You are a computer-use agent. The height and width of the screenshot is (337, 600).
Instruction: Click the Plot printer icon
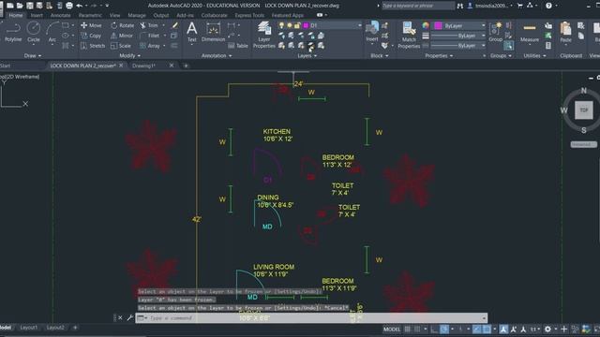[x=69, y=6]
